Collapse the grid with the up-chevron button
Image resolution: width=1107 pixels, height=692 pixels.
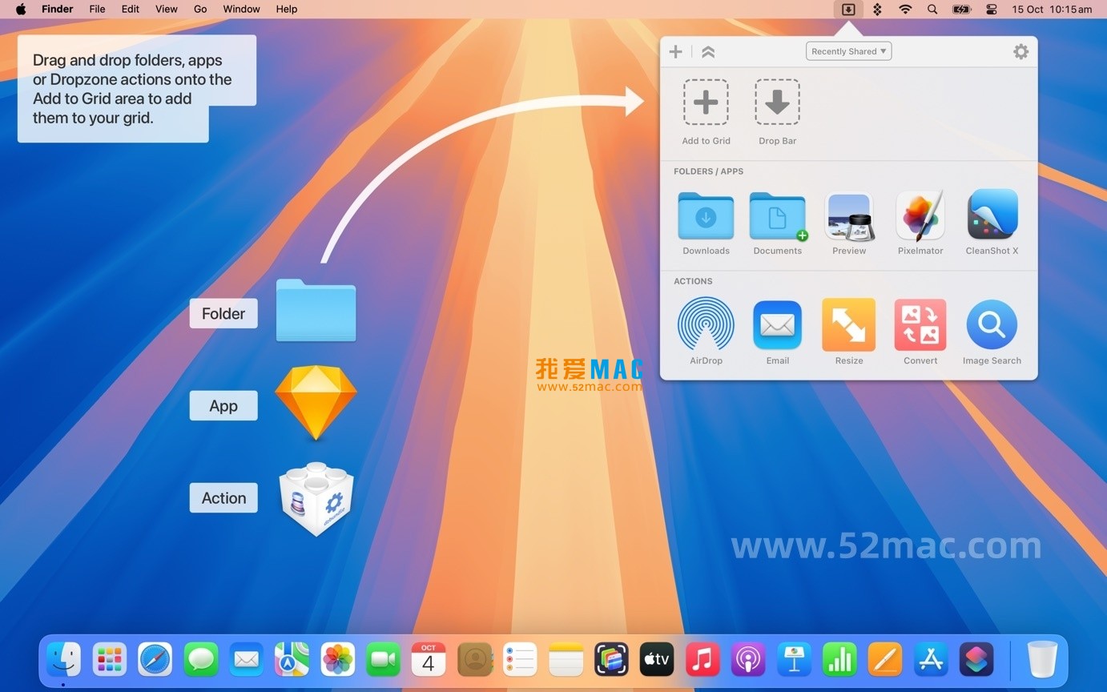point(707,50)
